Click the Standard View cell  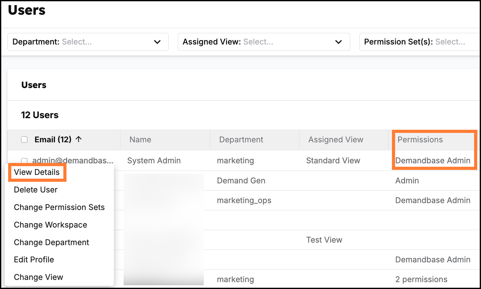point(333,160)
